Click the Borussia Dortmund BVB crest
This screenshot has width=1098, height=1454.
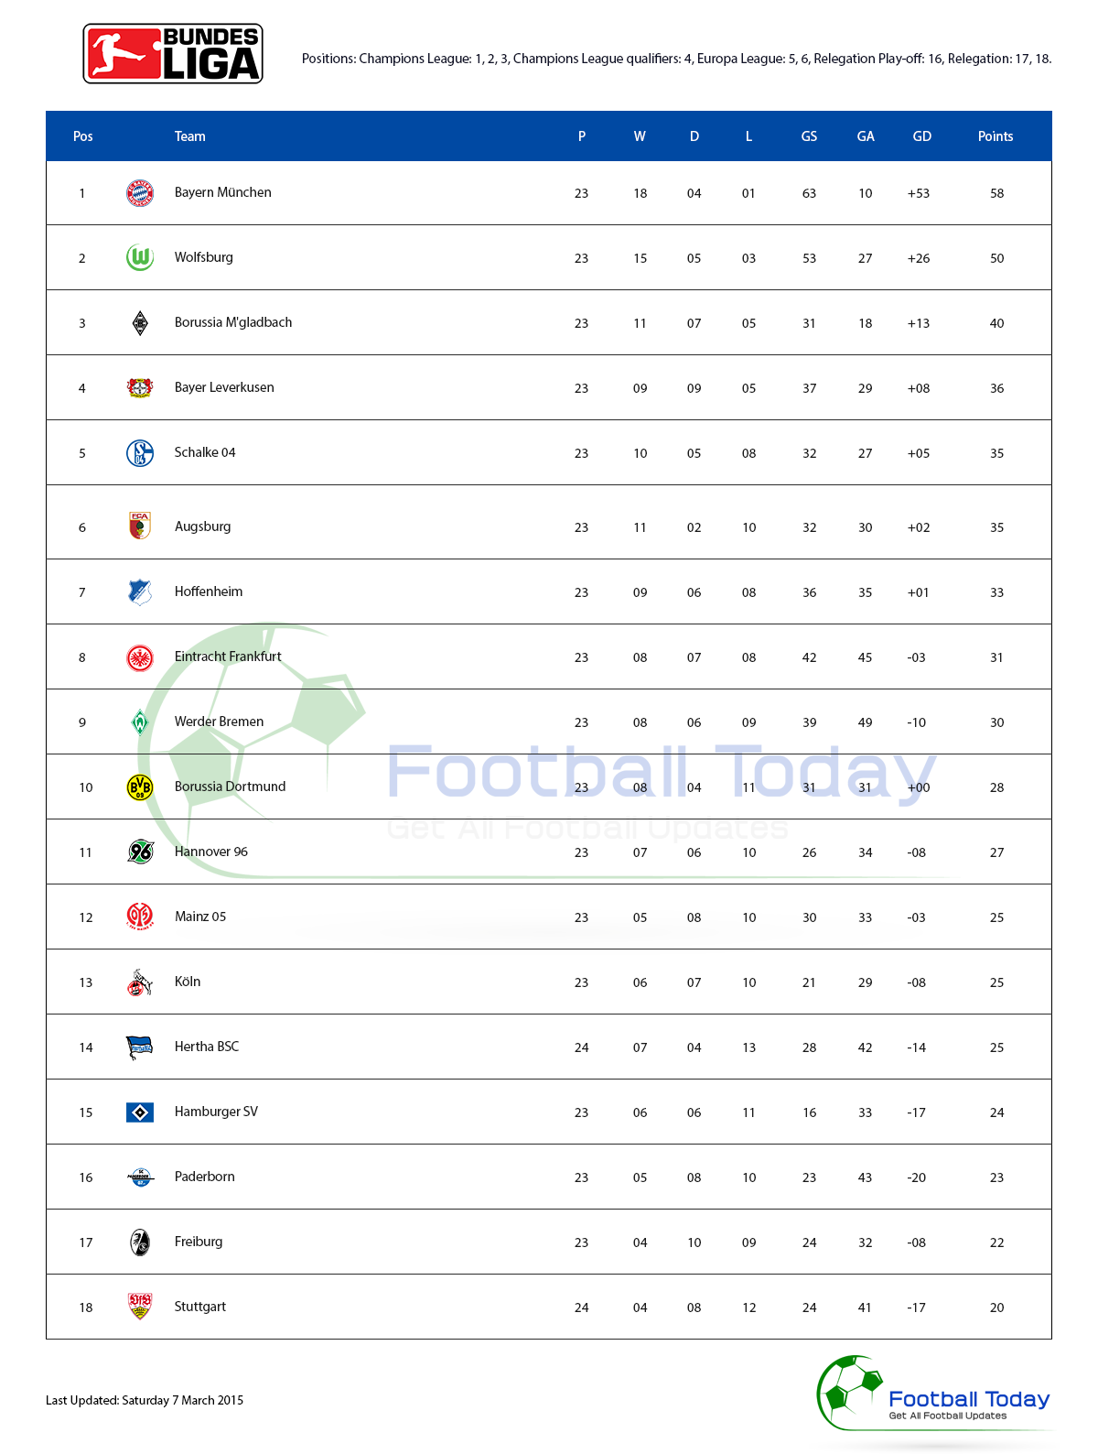click(x=140, y=787)
